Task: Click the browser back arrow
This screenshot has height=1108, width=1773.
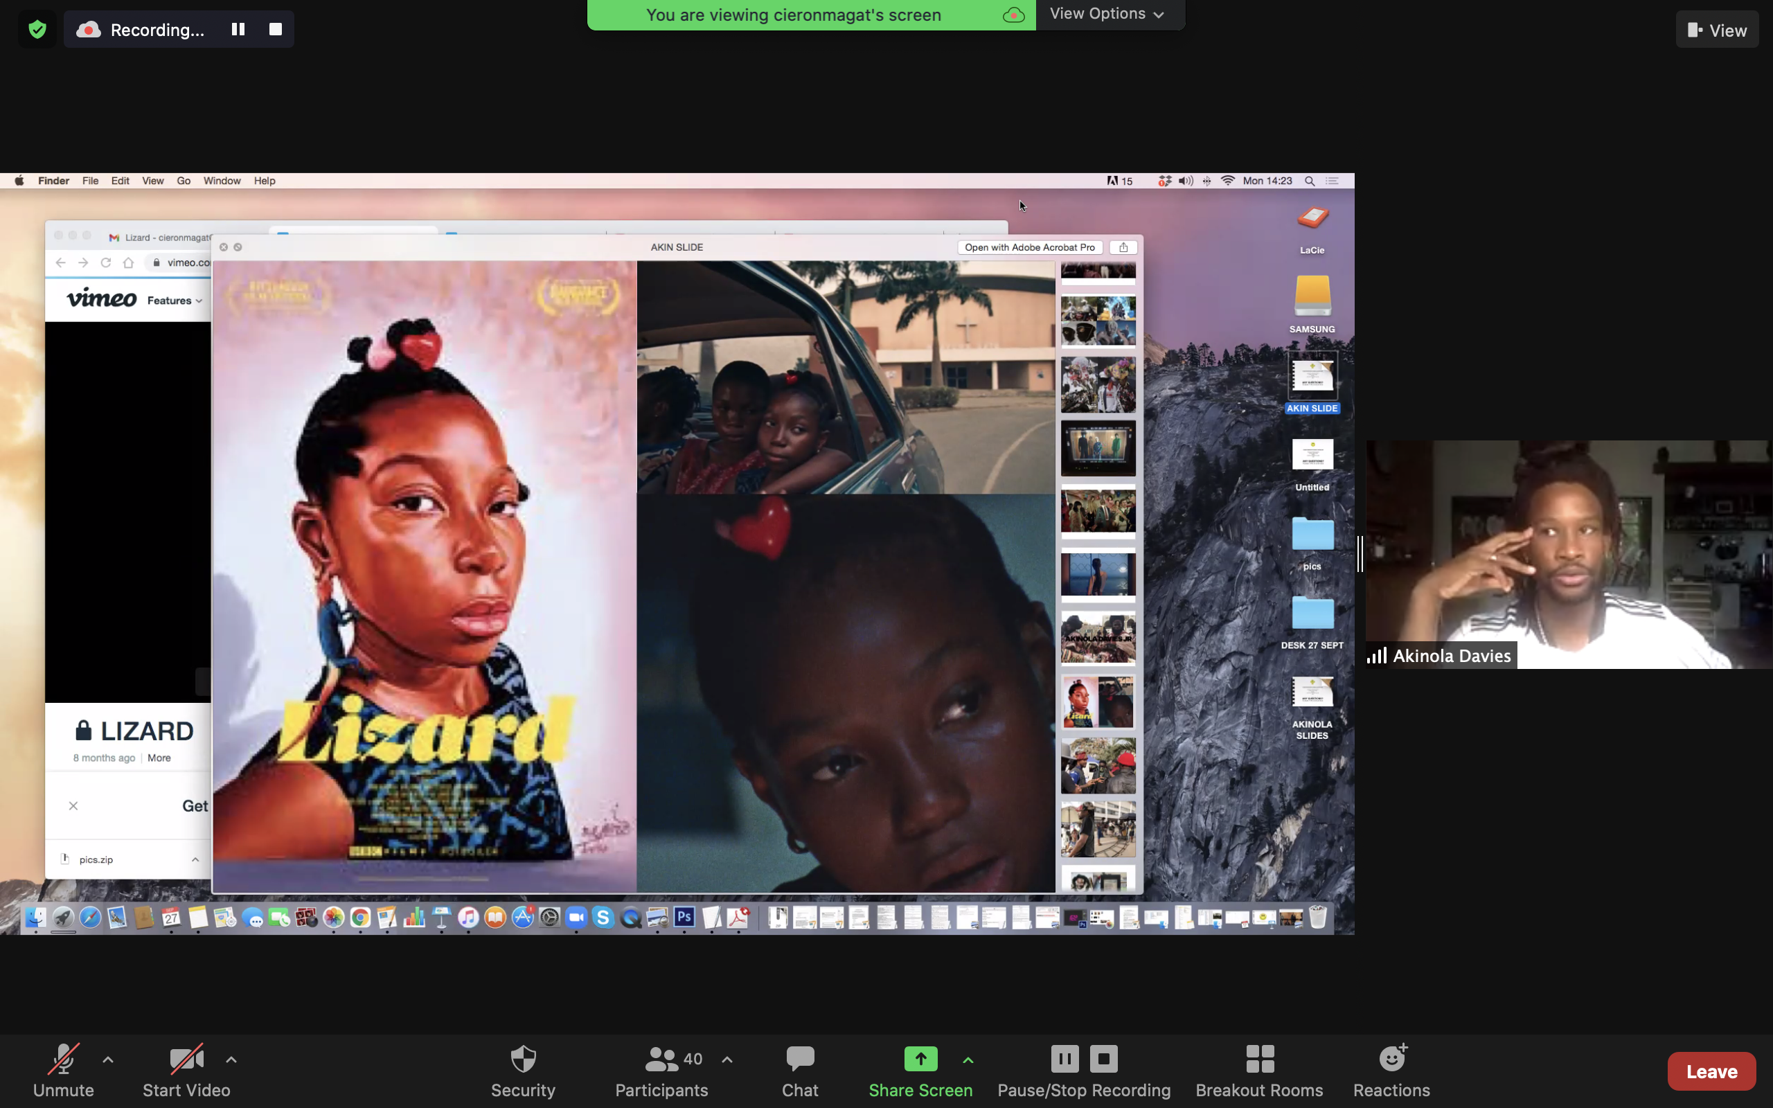Action: (x=61, y=262)
